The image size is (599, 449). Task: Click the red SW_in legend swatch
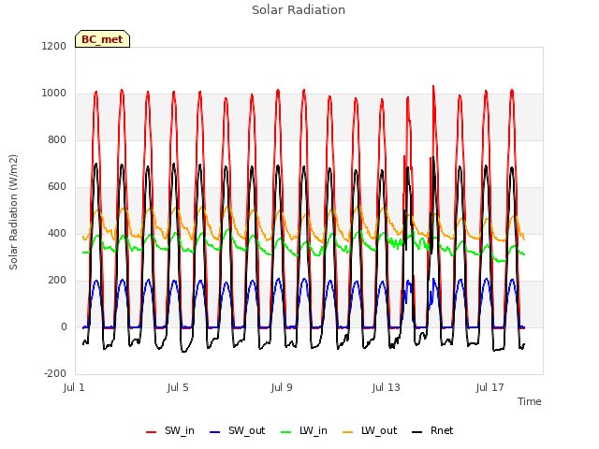pyautogui.click(x=152, y=432)
